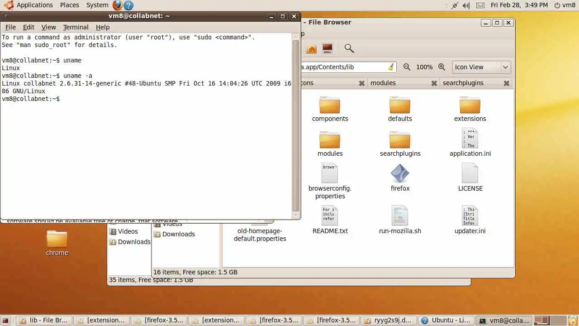
Task: Select the searchplugins folder in the file list
Action: tap(400, 139)
